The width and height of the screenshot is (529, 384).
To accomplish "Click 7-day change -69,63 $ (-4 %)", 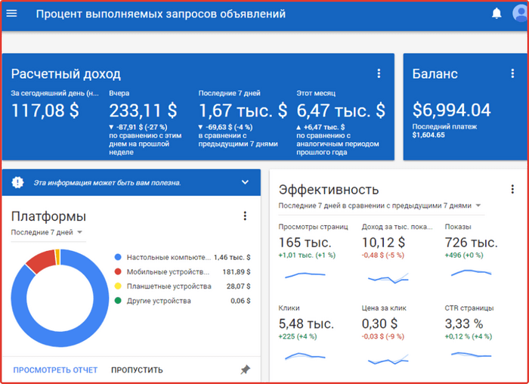I will tap(225, 127).
